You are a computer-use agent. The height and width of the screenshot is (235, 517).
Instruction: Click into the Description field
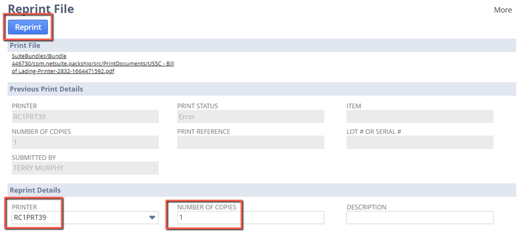click(x=419, y=218)
